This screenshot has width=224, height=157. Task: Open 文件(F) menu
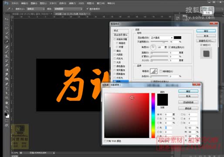pos(15,3)
